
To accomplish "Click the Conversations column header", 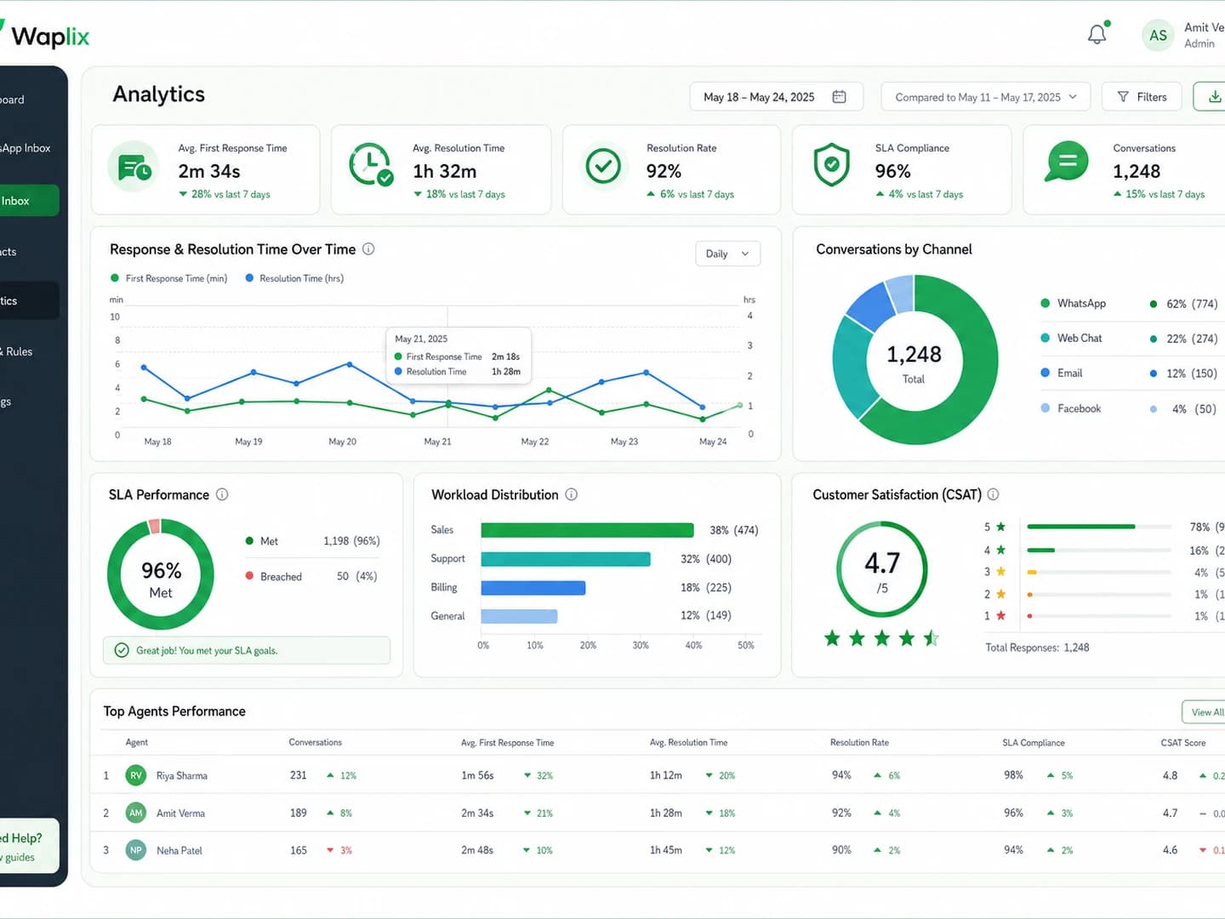I will click(315, 742).
